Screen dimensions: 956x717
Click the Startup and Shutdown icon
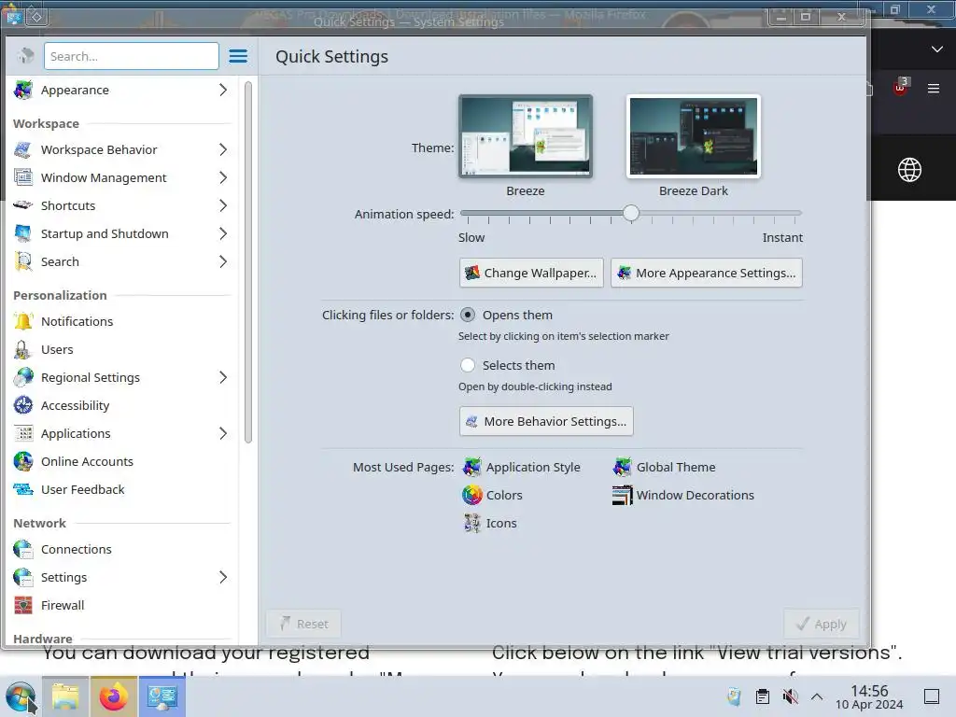[23, 233]
